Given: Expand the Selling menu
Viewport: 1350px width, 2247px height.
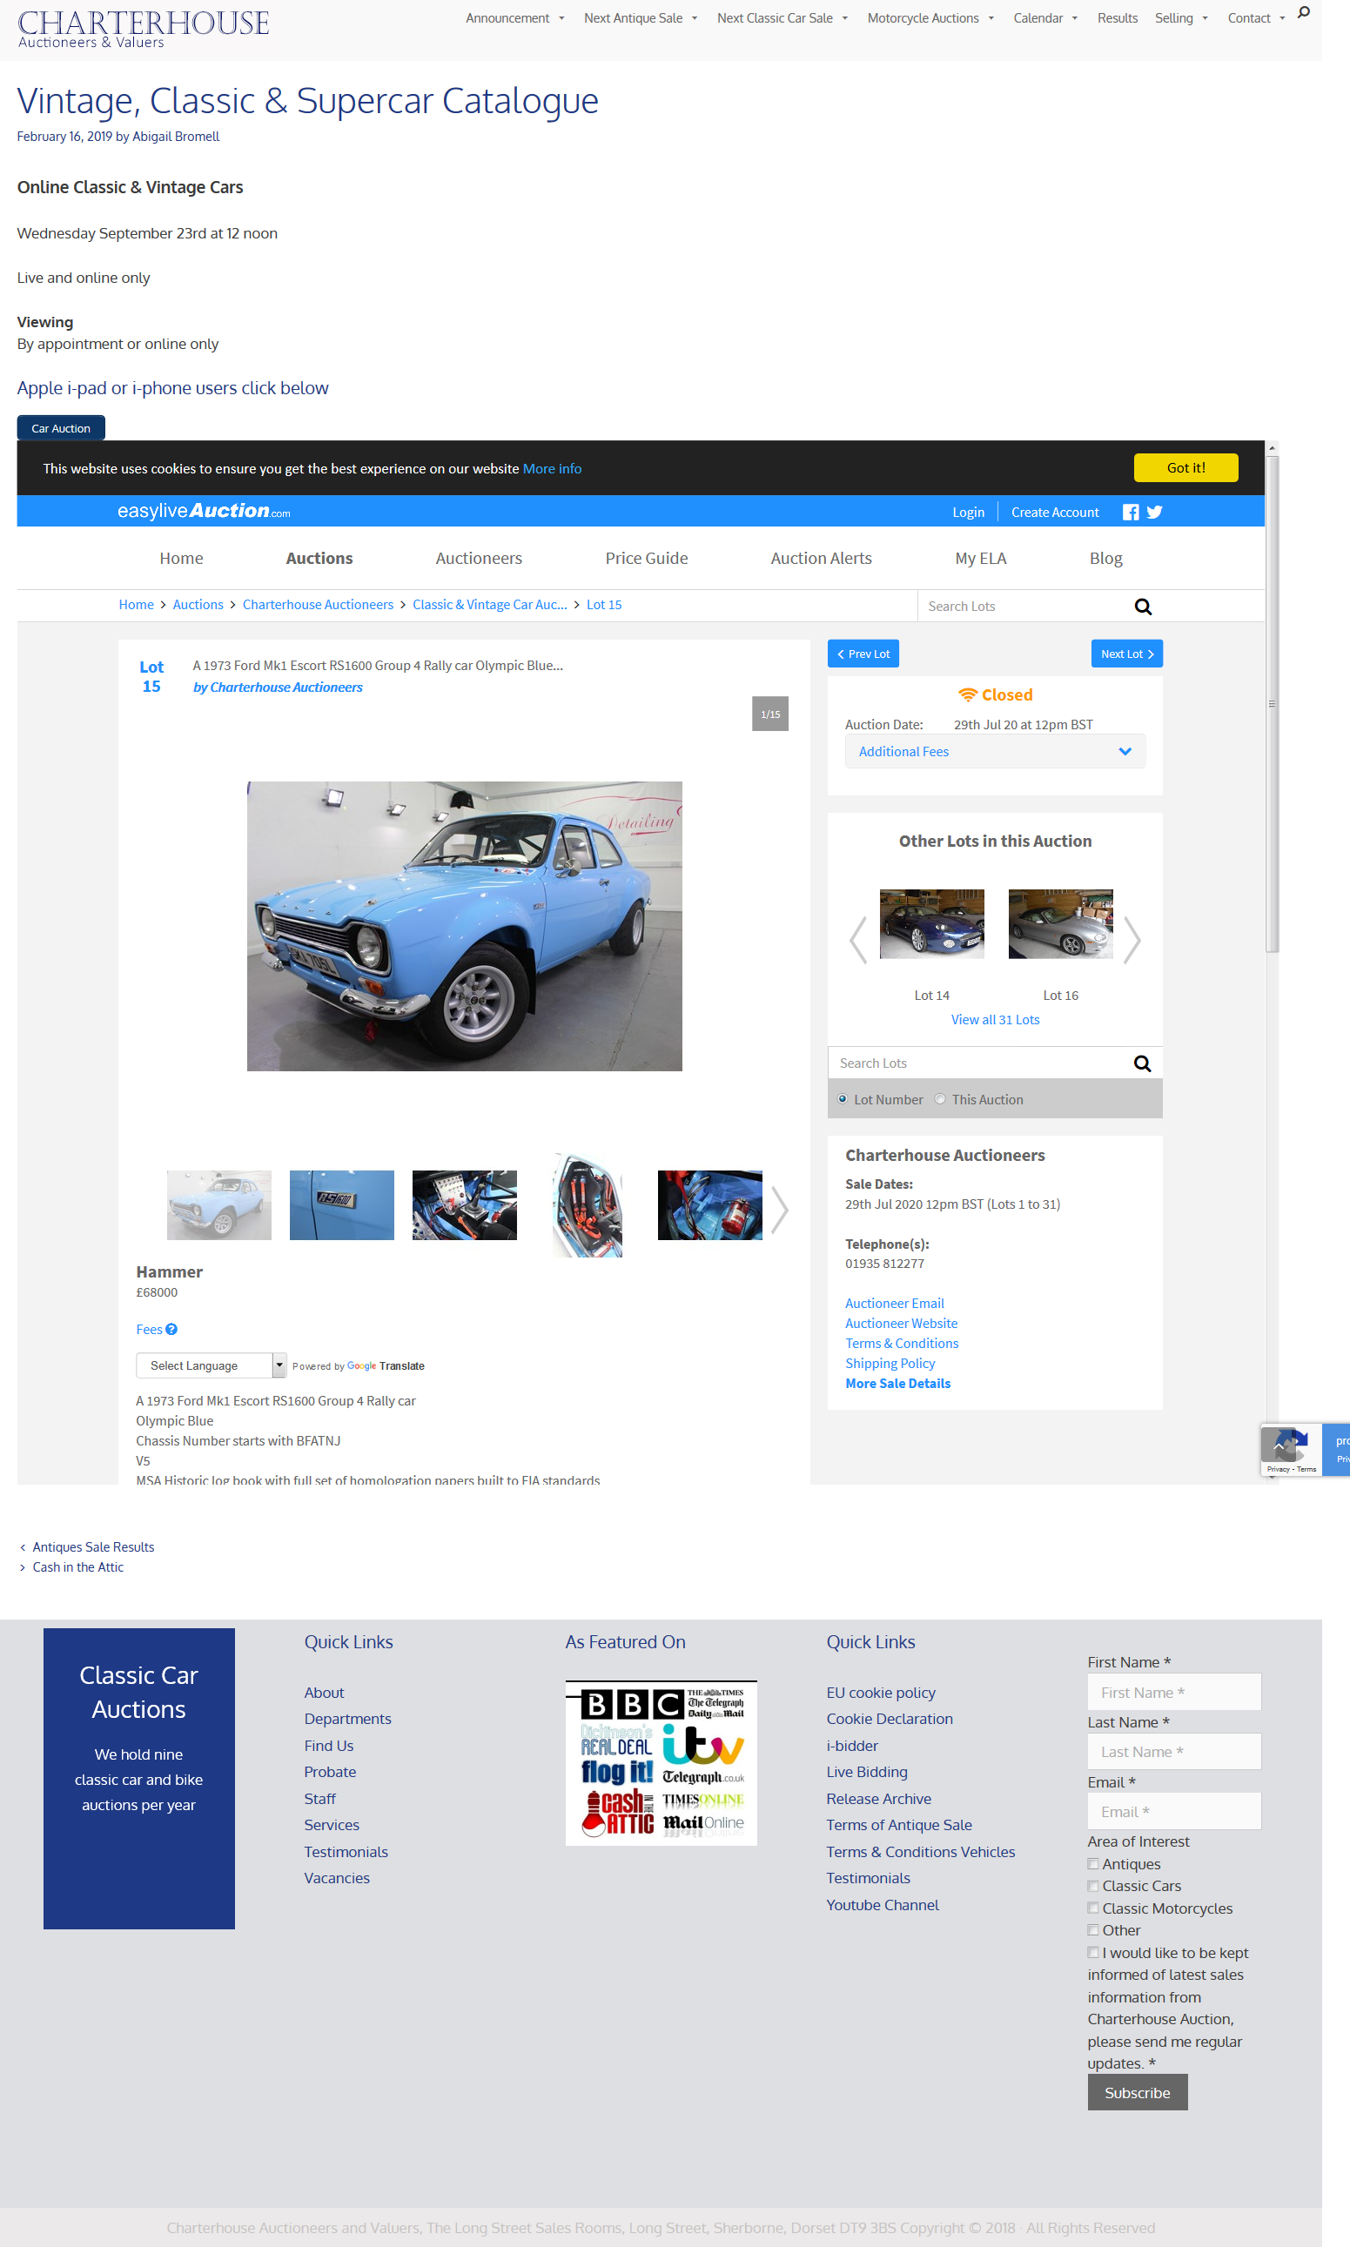Looking at the screenshot, I should click(x=1181, y=18).
